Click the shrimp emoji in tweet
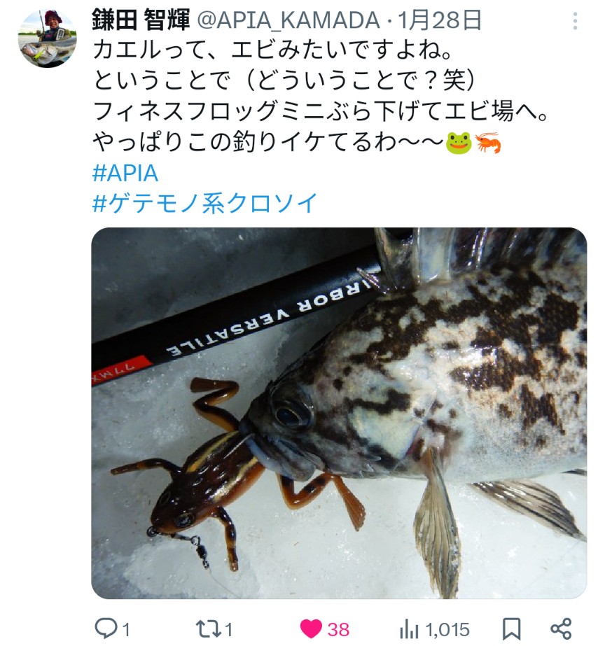Screen dimensions: 605x646 [x=488, y=143]
